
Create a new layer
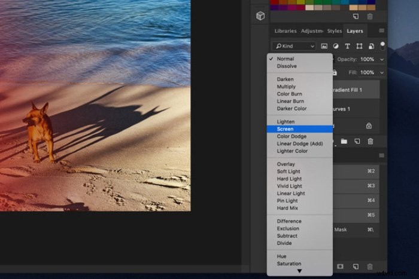pos(357,142)
